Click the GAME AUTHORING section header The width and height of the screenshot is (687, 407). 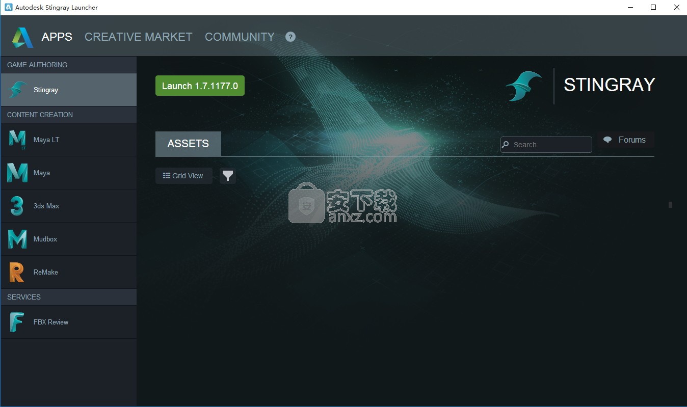69,65
